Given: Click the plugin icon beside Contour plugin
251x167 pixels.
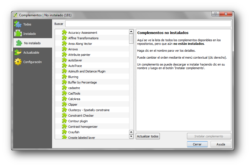Looking at the screenshot, I should tap(64, 121).
